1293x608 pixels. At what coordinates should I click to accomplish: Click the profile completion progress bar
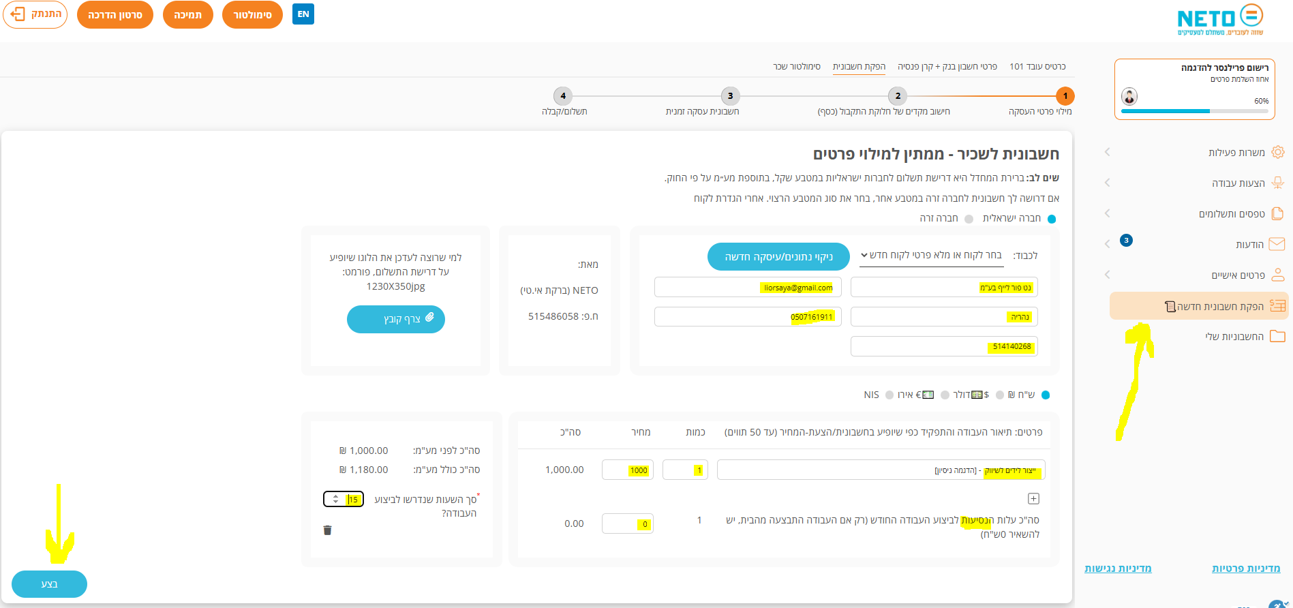click(1195, 111)
